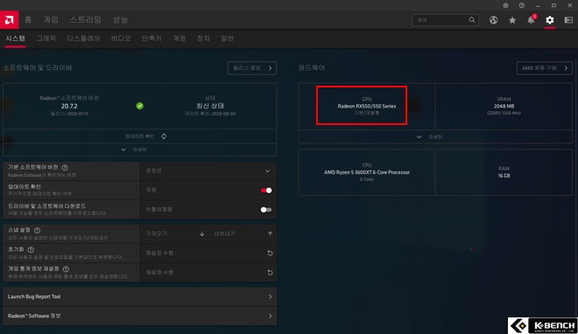The image size is (578, 334).
Task: Click the AMD 제품 구매 button
Action: [545, 68]
